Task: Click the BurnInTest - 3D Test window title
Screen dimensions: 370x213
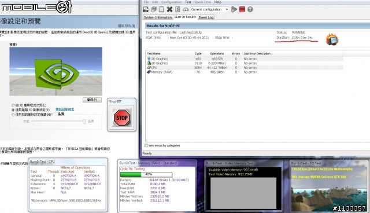Action: tap(306, 163)
